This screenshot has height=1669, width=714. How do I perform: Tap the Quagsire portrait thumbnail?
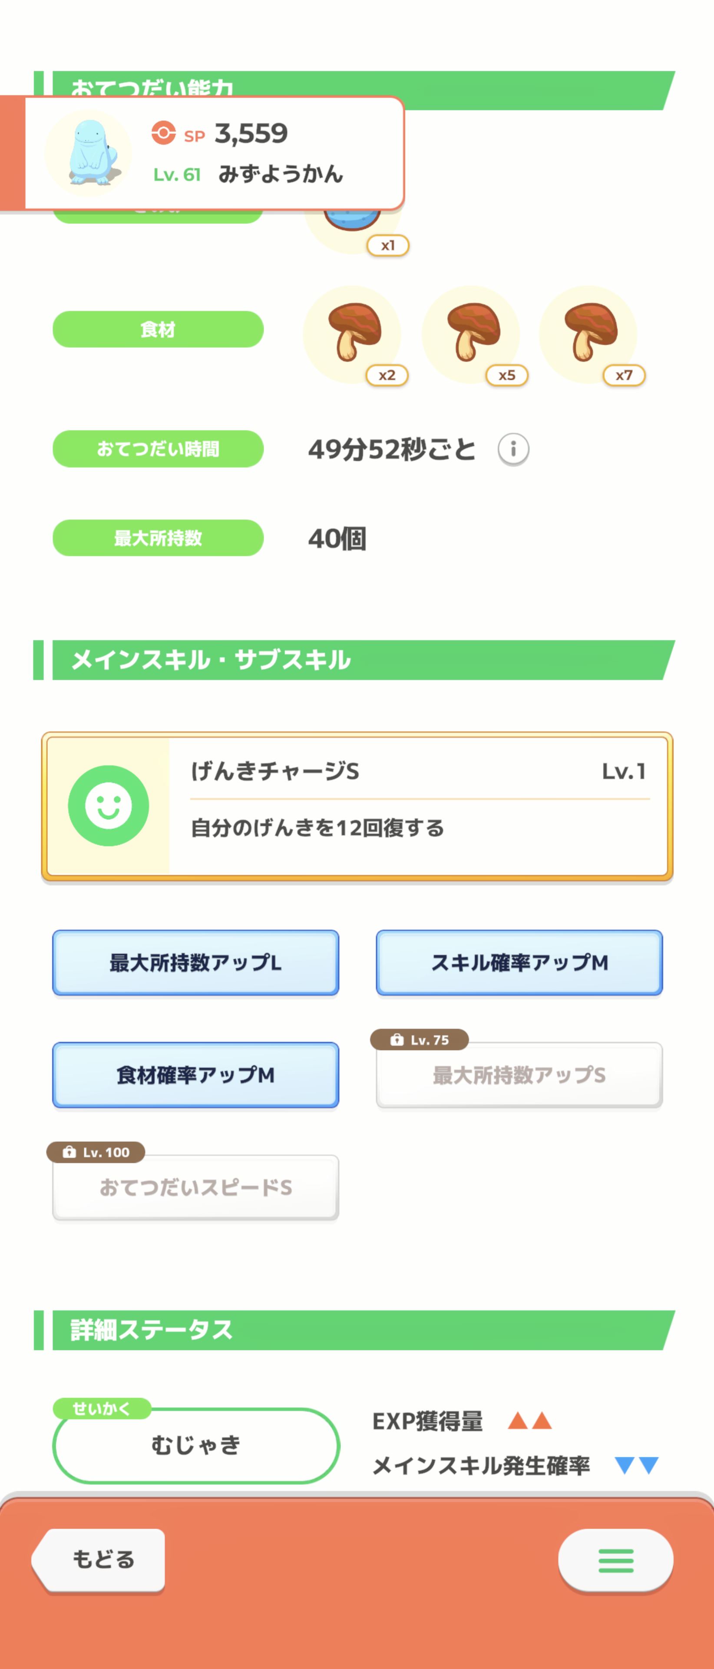(x=89, y=153)
